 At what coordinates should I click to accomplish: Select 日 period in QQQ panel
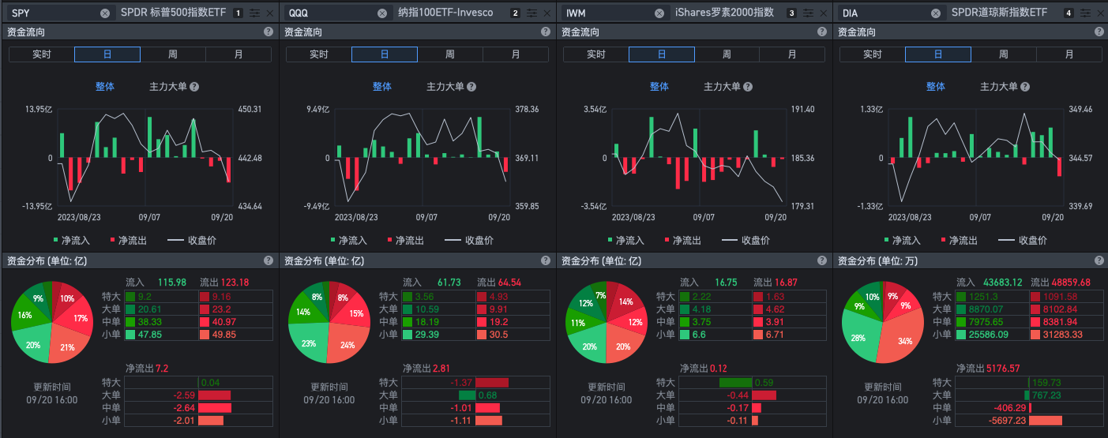(385, 54)
